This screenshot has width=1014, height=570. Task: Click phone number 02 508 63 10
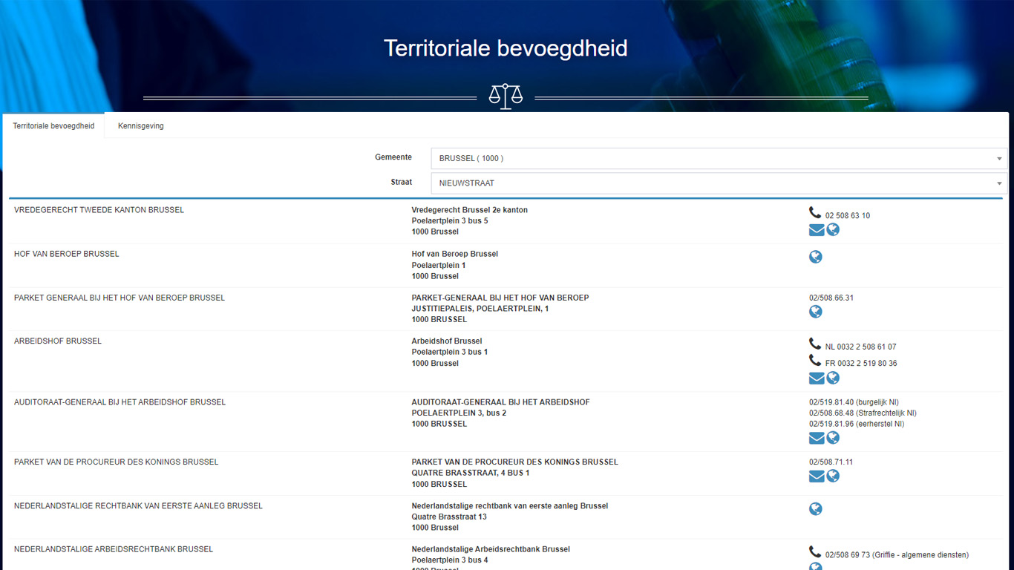click(847, 216)
